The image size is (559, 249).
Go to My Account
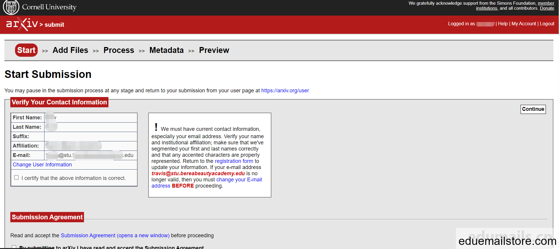point(524,24)
